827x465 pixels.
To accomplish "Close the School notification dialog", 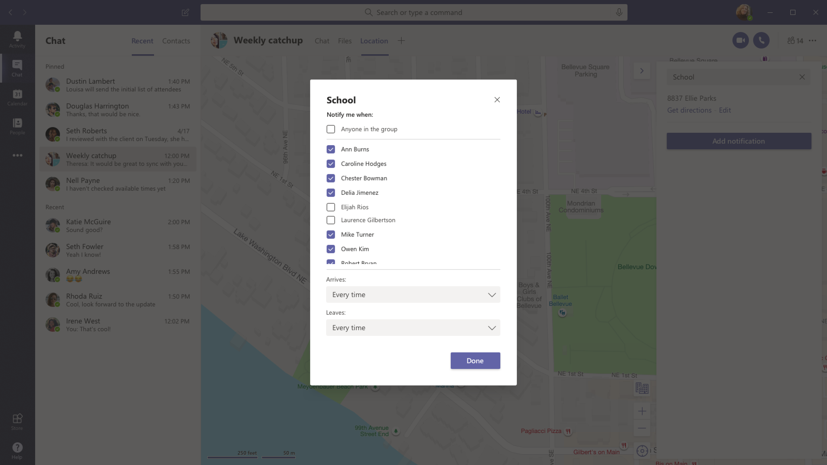I will [497, 100].
